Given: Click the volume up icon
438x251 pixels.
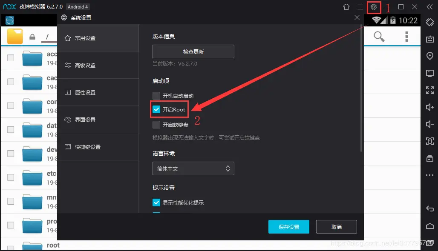Looking at the screenshot, I should 429,107.
